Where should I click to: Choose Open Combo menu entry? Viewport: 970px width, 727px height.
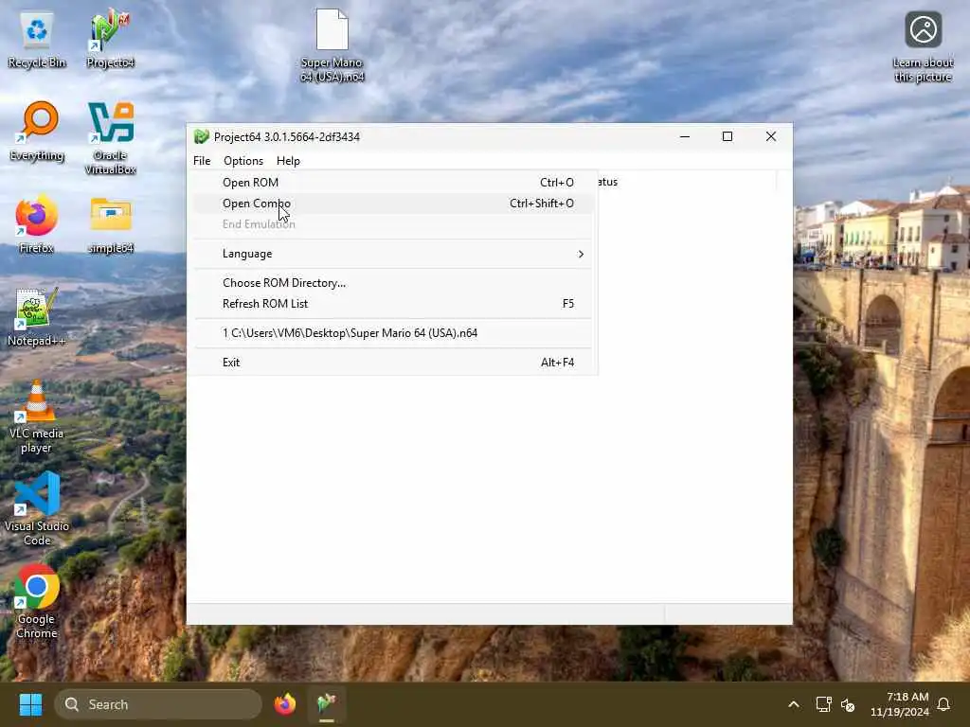(x=392, y=204)
